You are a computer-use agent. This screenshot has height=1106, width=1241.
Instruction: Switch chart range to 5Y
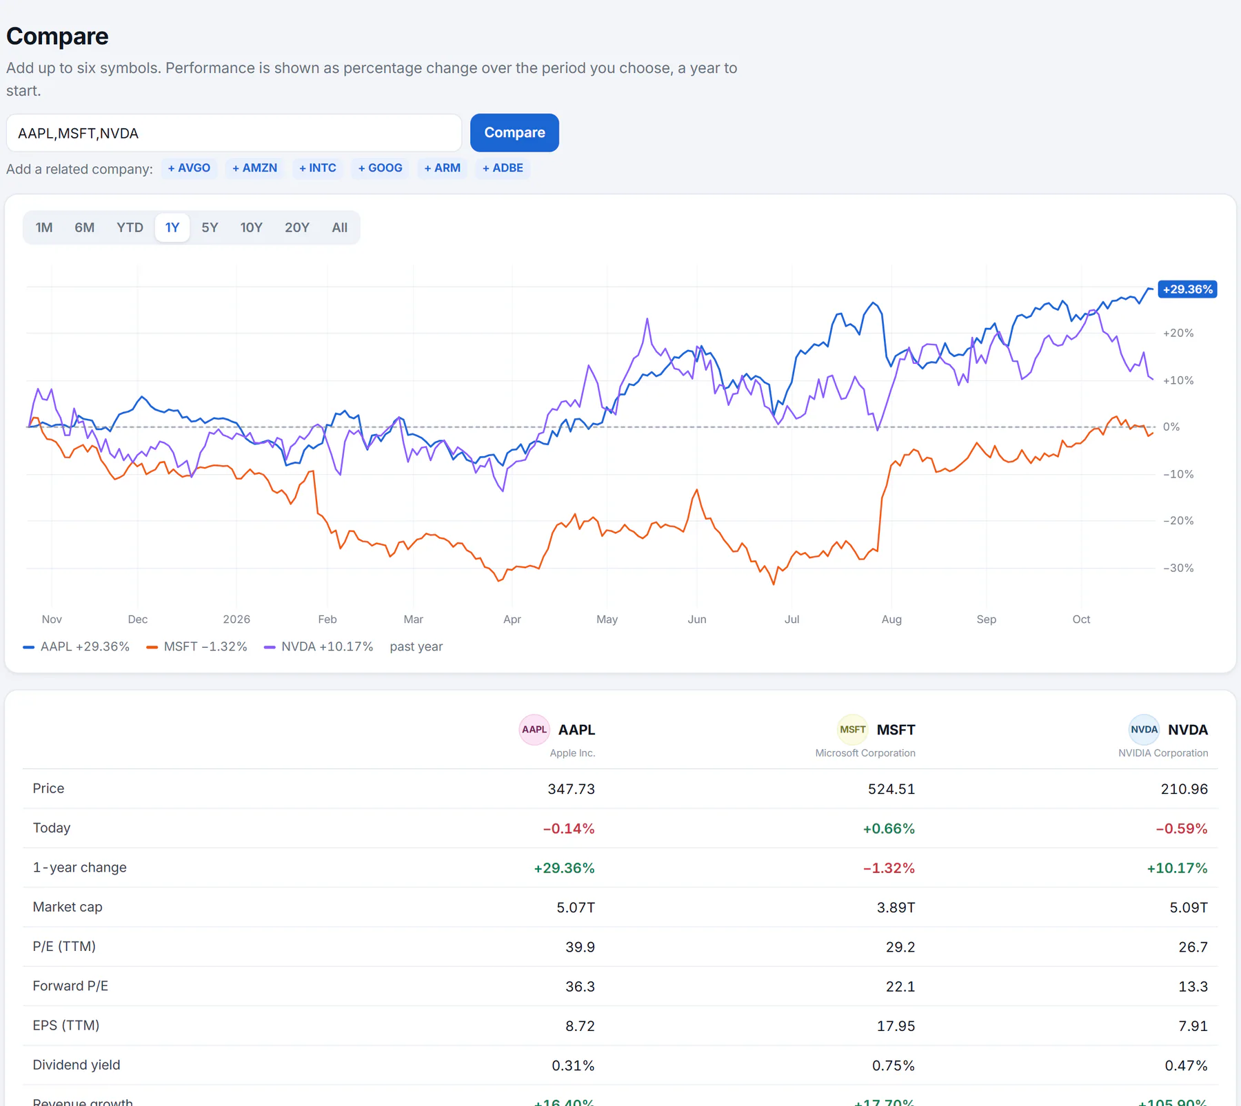point(210,227)
